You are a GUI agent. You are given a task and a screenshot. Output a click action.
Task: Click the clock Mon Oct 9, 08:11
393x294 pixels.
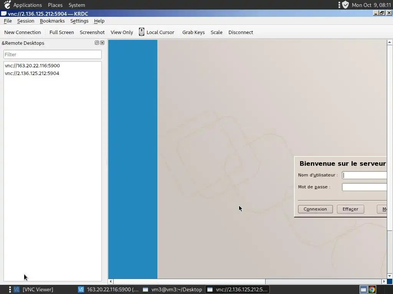[371, 5]
